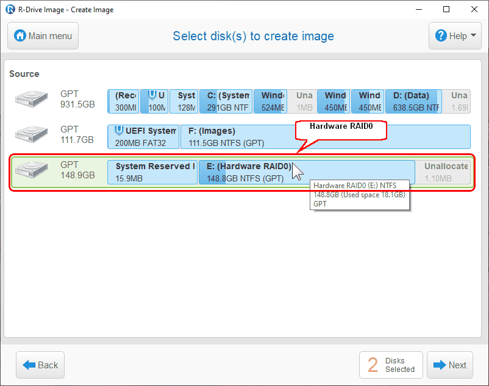Click the 111.7GB disk size label
This screenshot has width=489, height=386.
point(77,140)
